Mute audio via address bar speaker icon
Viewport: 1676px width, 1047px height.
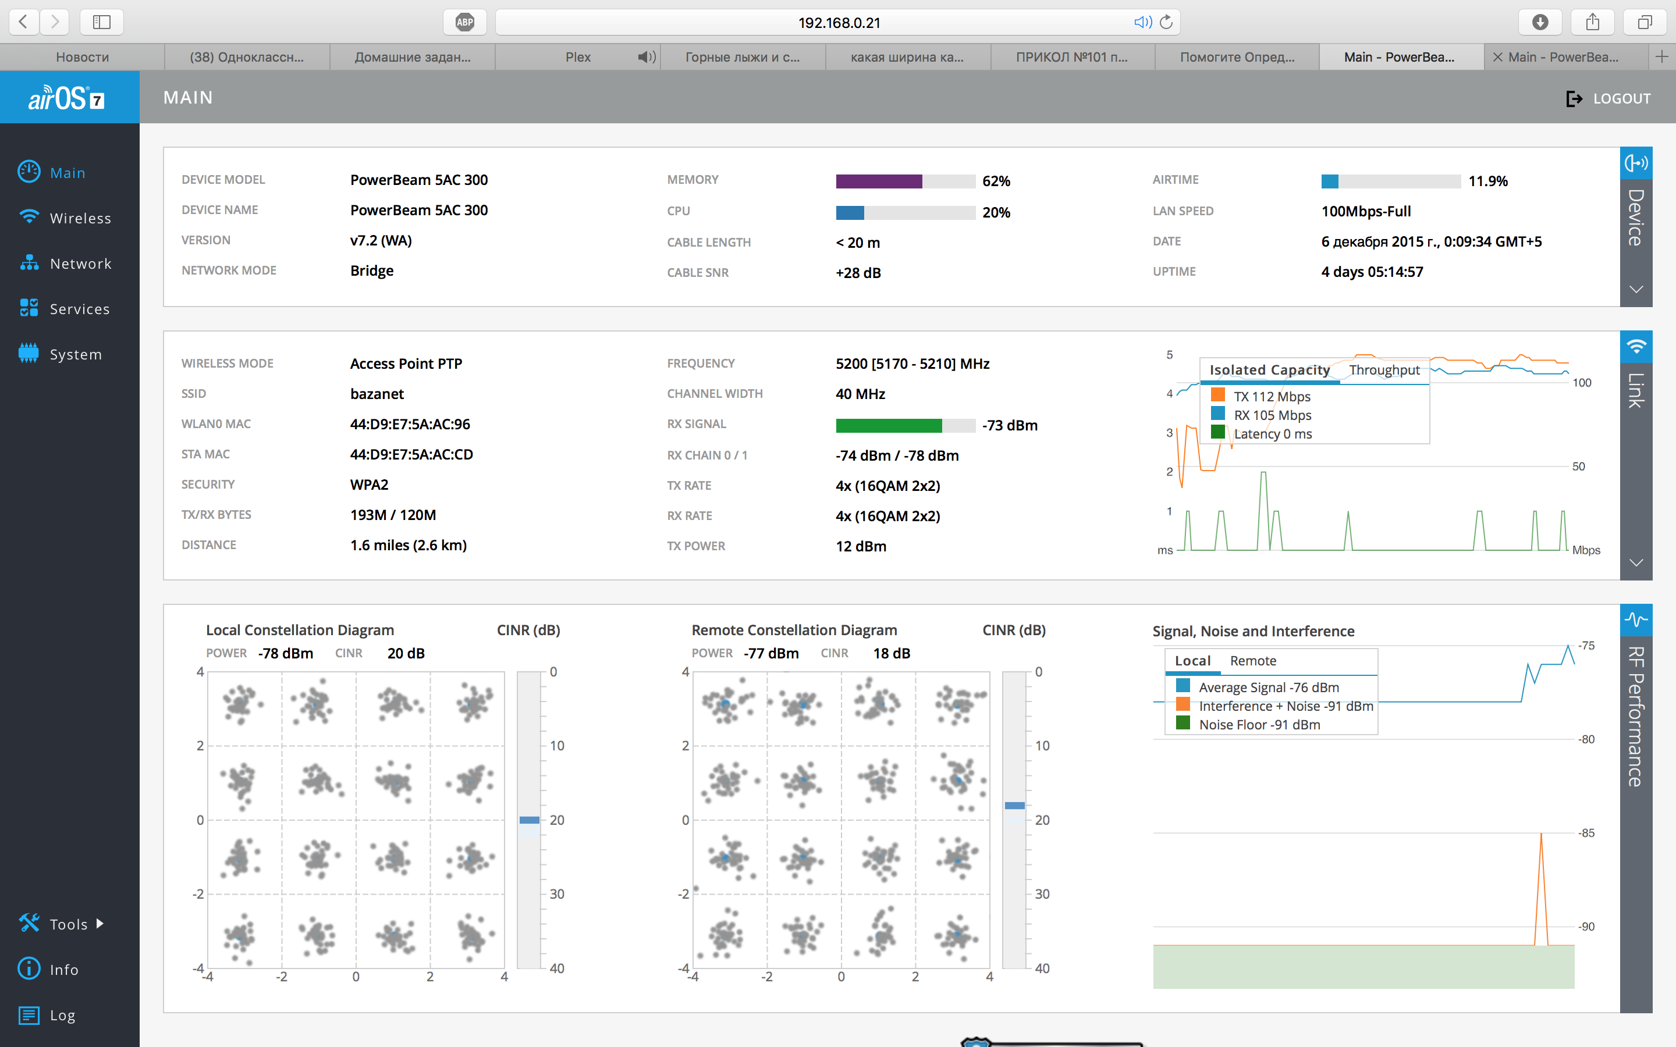pyautogui.click(x=1143, y=22)
